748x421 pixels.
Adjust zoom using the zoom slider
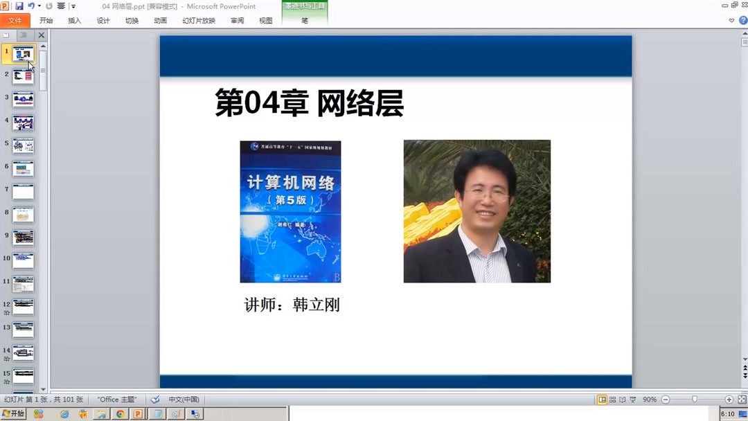(695, 400)
